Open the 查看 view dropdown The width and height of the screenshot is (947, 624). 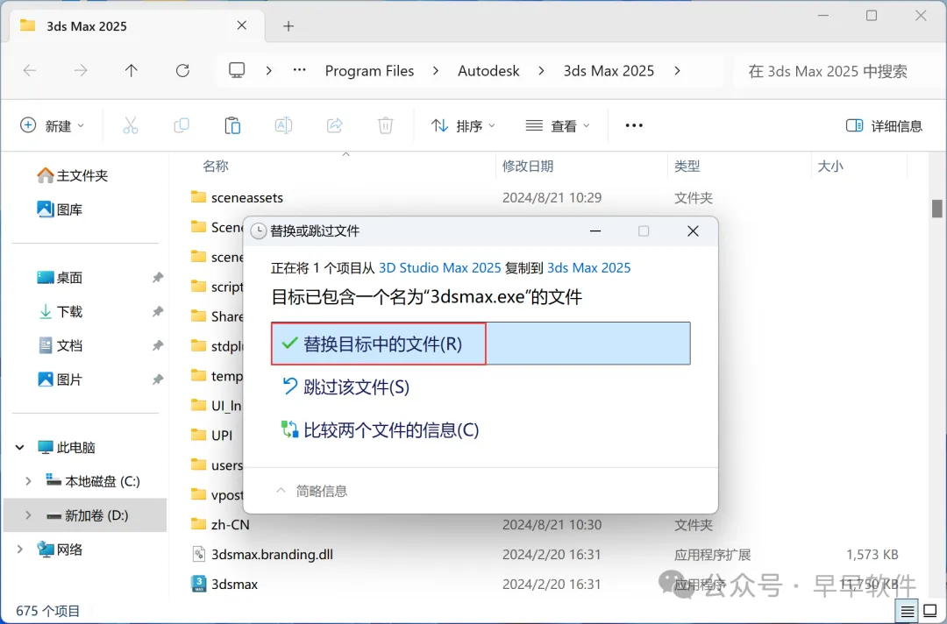click(558, 125)
